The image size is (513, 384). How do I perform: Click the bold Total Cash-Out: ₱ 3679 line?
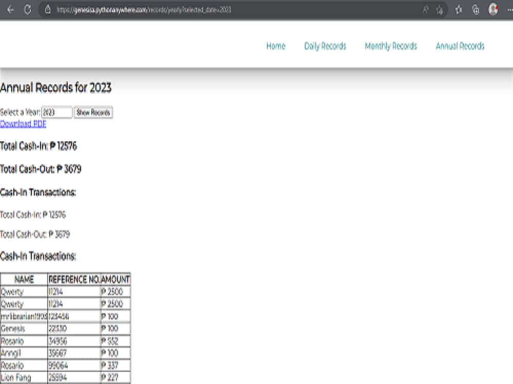coord(41,169)
